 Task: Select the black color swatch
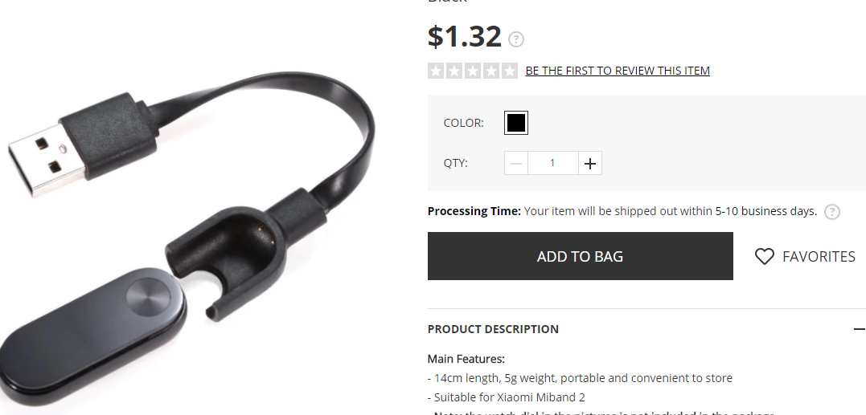pos(516,123)
